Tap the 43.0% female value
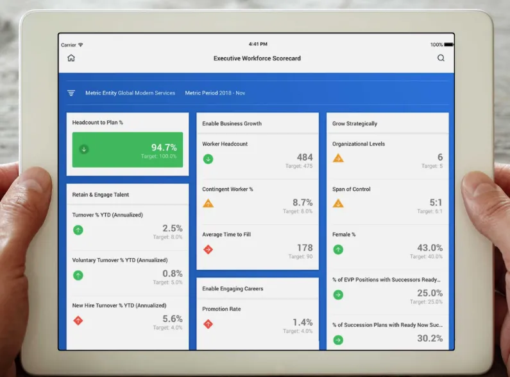The width and height of the screenshot is (510, 377). [x=430, y=248]
